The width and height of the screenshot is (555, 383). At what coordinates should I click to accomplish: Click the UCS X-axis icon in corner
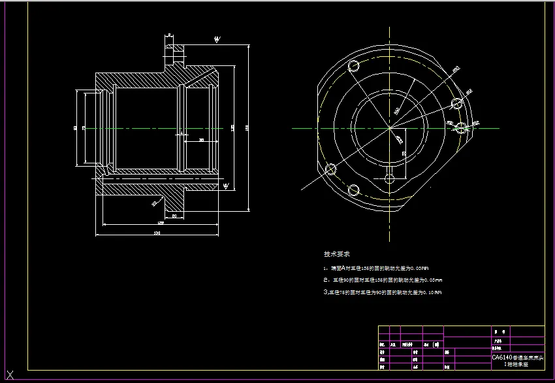[x=10, y=375]
